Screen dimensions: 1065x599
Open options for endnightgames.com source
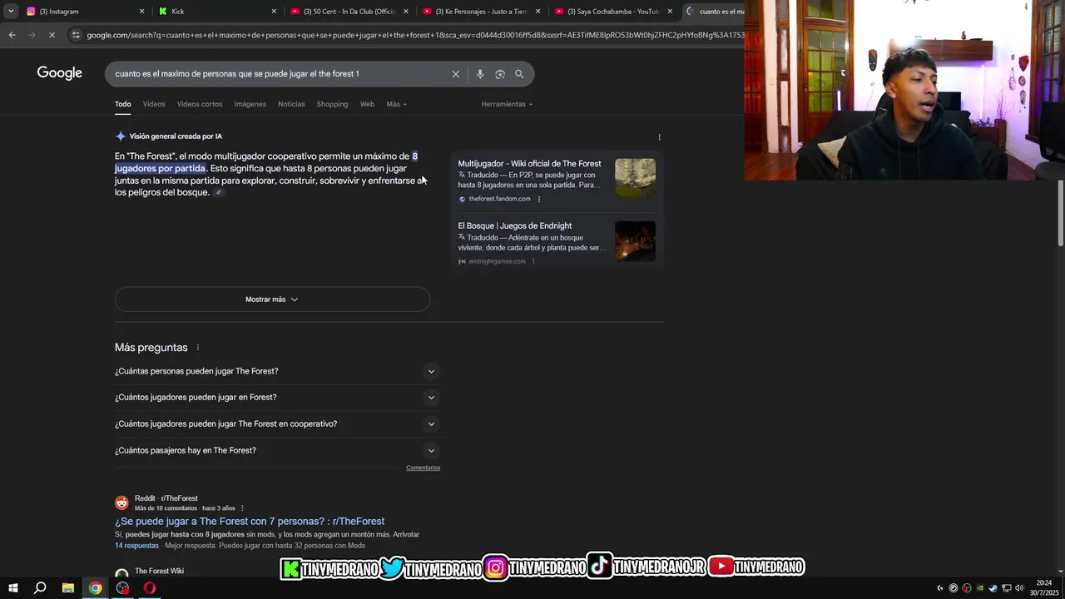tap(533, 261)
